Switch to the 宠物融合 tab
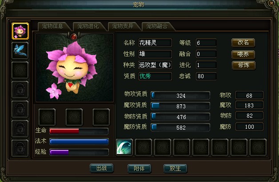The height and width of the screenshot is (182, 279). [x=157, y=26]
